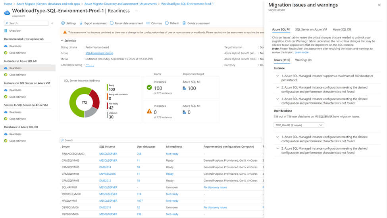The width and height of the screenshot is (387, 218).
Task: Click in the table Search field
Action: tap(161, 140)
